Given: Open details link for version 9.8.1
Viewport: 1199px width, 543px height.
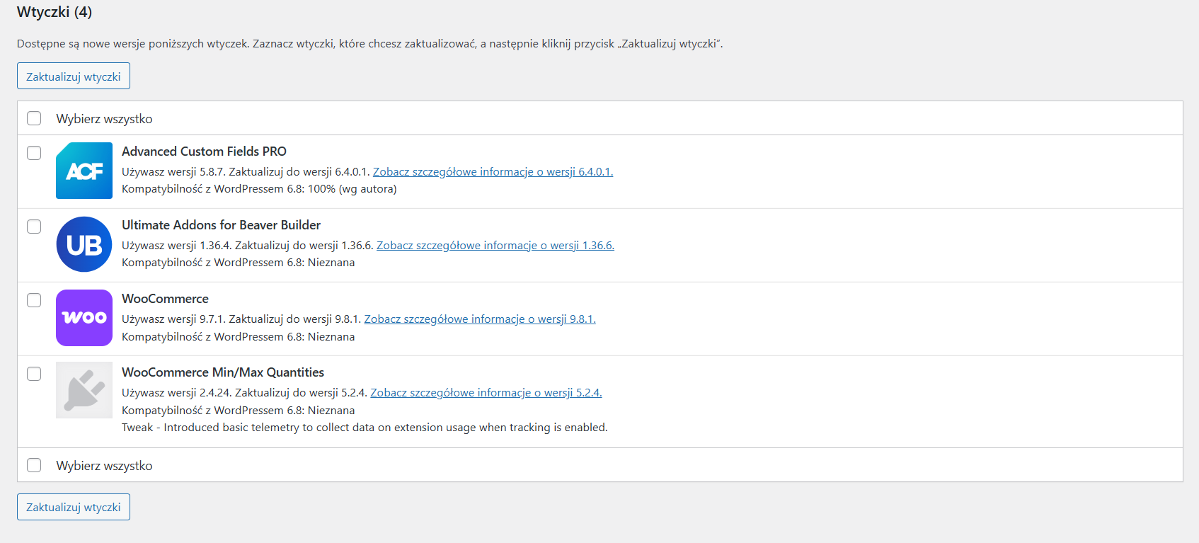Looking at the screenshot, I should (480, 319).
